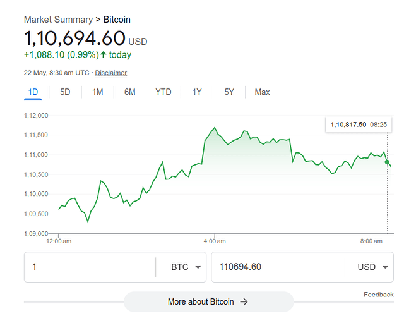
Task: Click the 22 May, 8:30 am UTC timestamp
Action: [57, 73]
